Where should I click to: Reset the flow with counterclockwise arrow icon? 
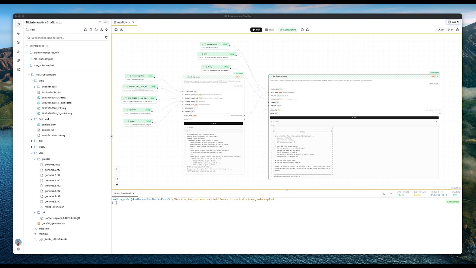pos(302,30)
